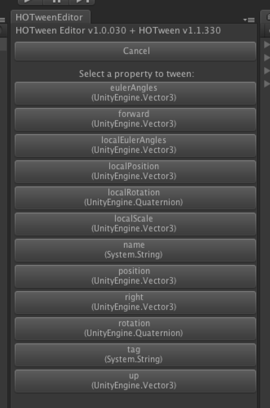Pick the localScale property
Screen dimensions: 270x408
point(135,224)
